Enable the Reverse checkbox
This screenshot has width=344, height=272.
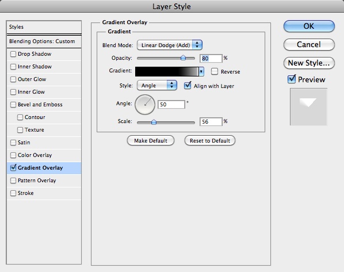[x=215, y=71]
